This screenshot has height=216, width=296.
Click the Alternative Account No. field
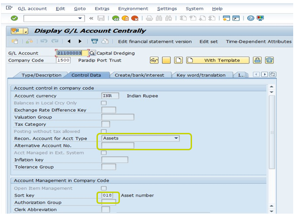pos(118,146)
